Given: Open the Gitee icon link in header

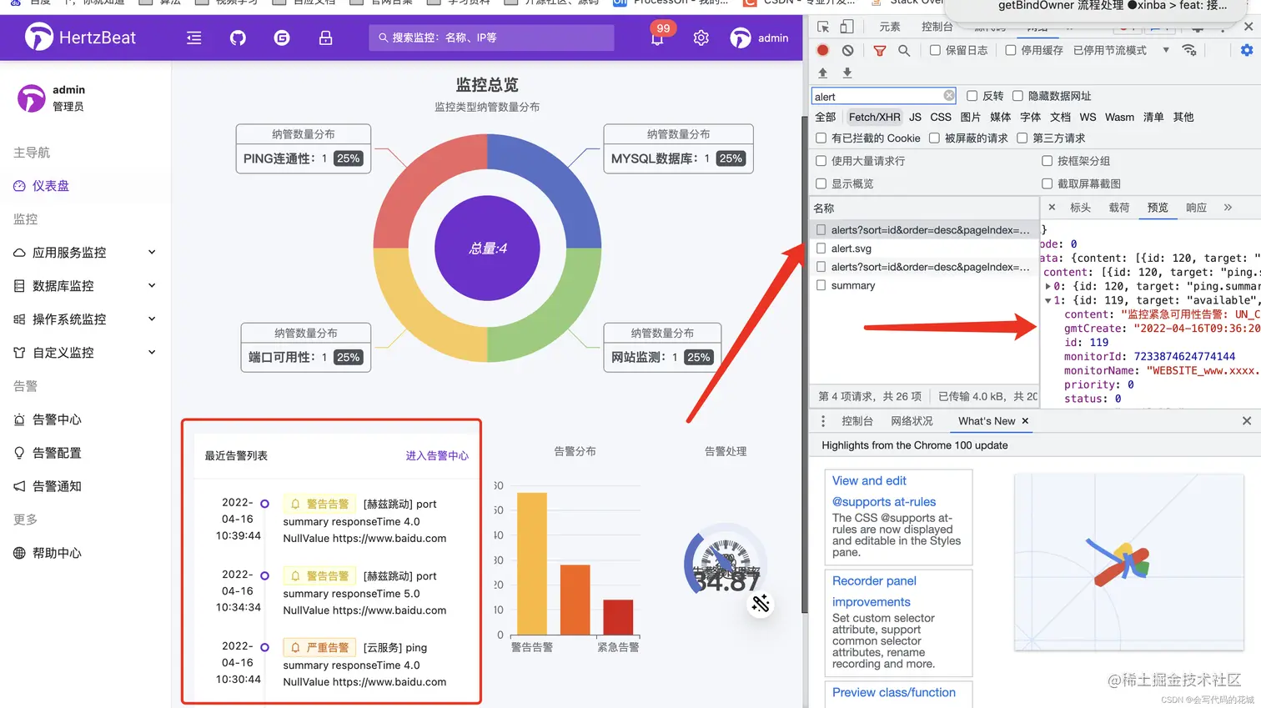Looking at the screenshot, I should coord(282,38).
